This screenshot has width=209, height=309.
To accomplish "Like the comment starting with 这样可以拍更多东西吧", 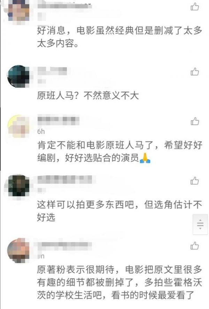I will 195,181.
